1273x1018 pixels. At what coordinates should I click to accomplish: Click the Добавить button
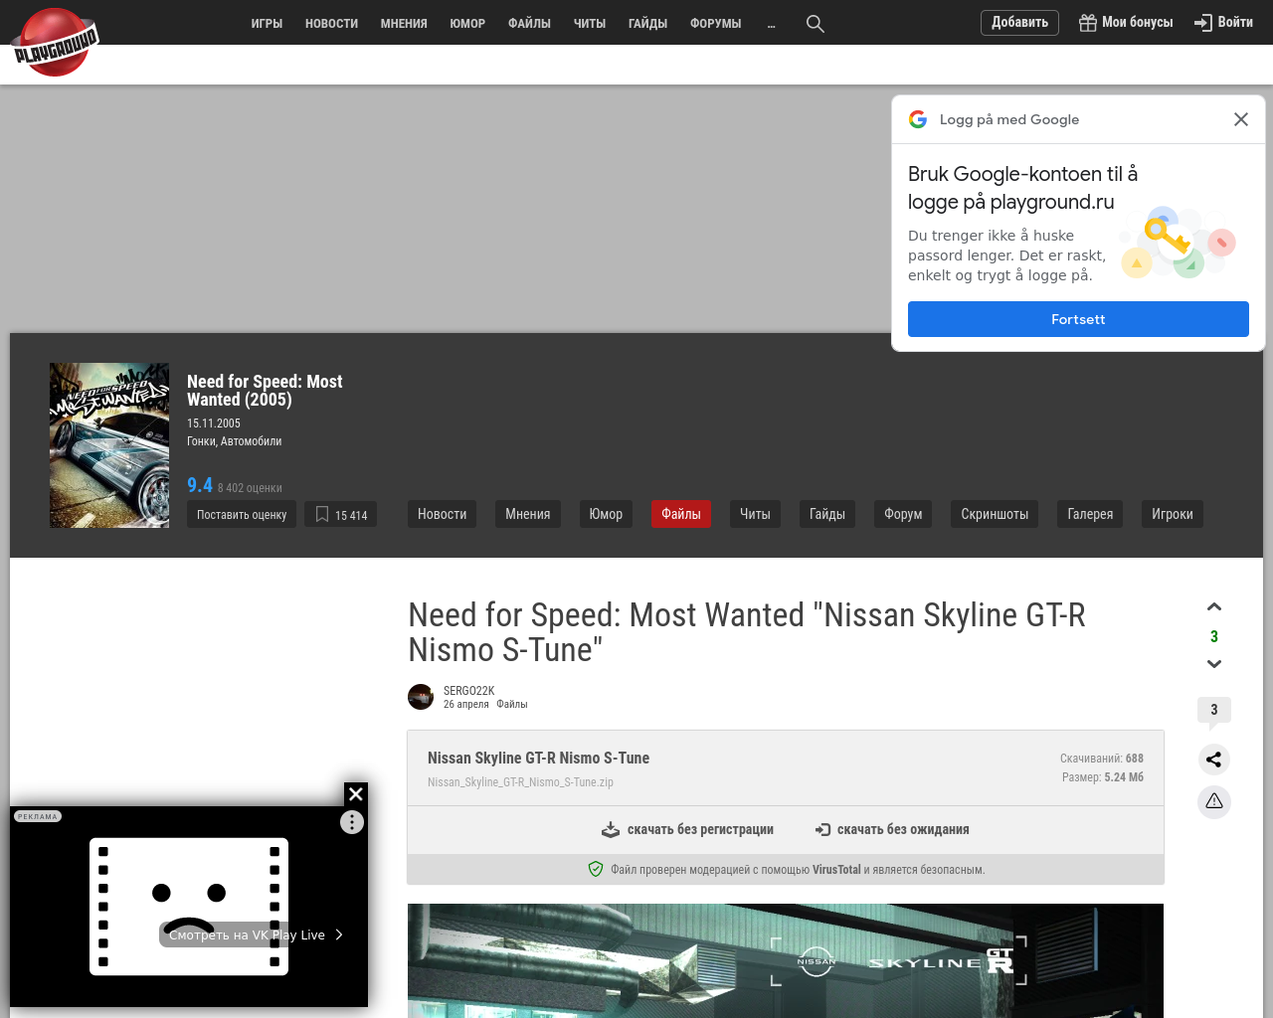[x=1019, y=23]
